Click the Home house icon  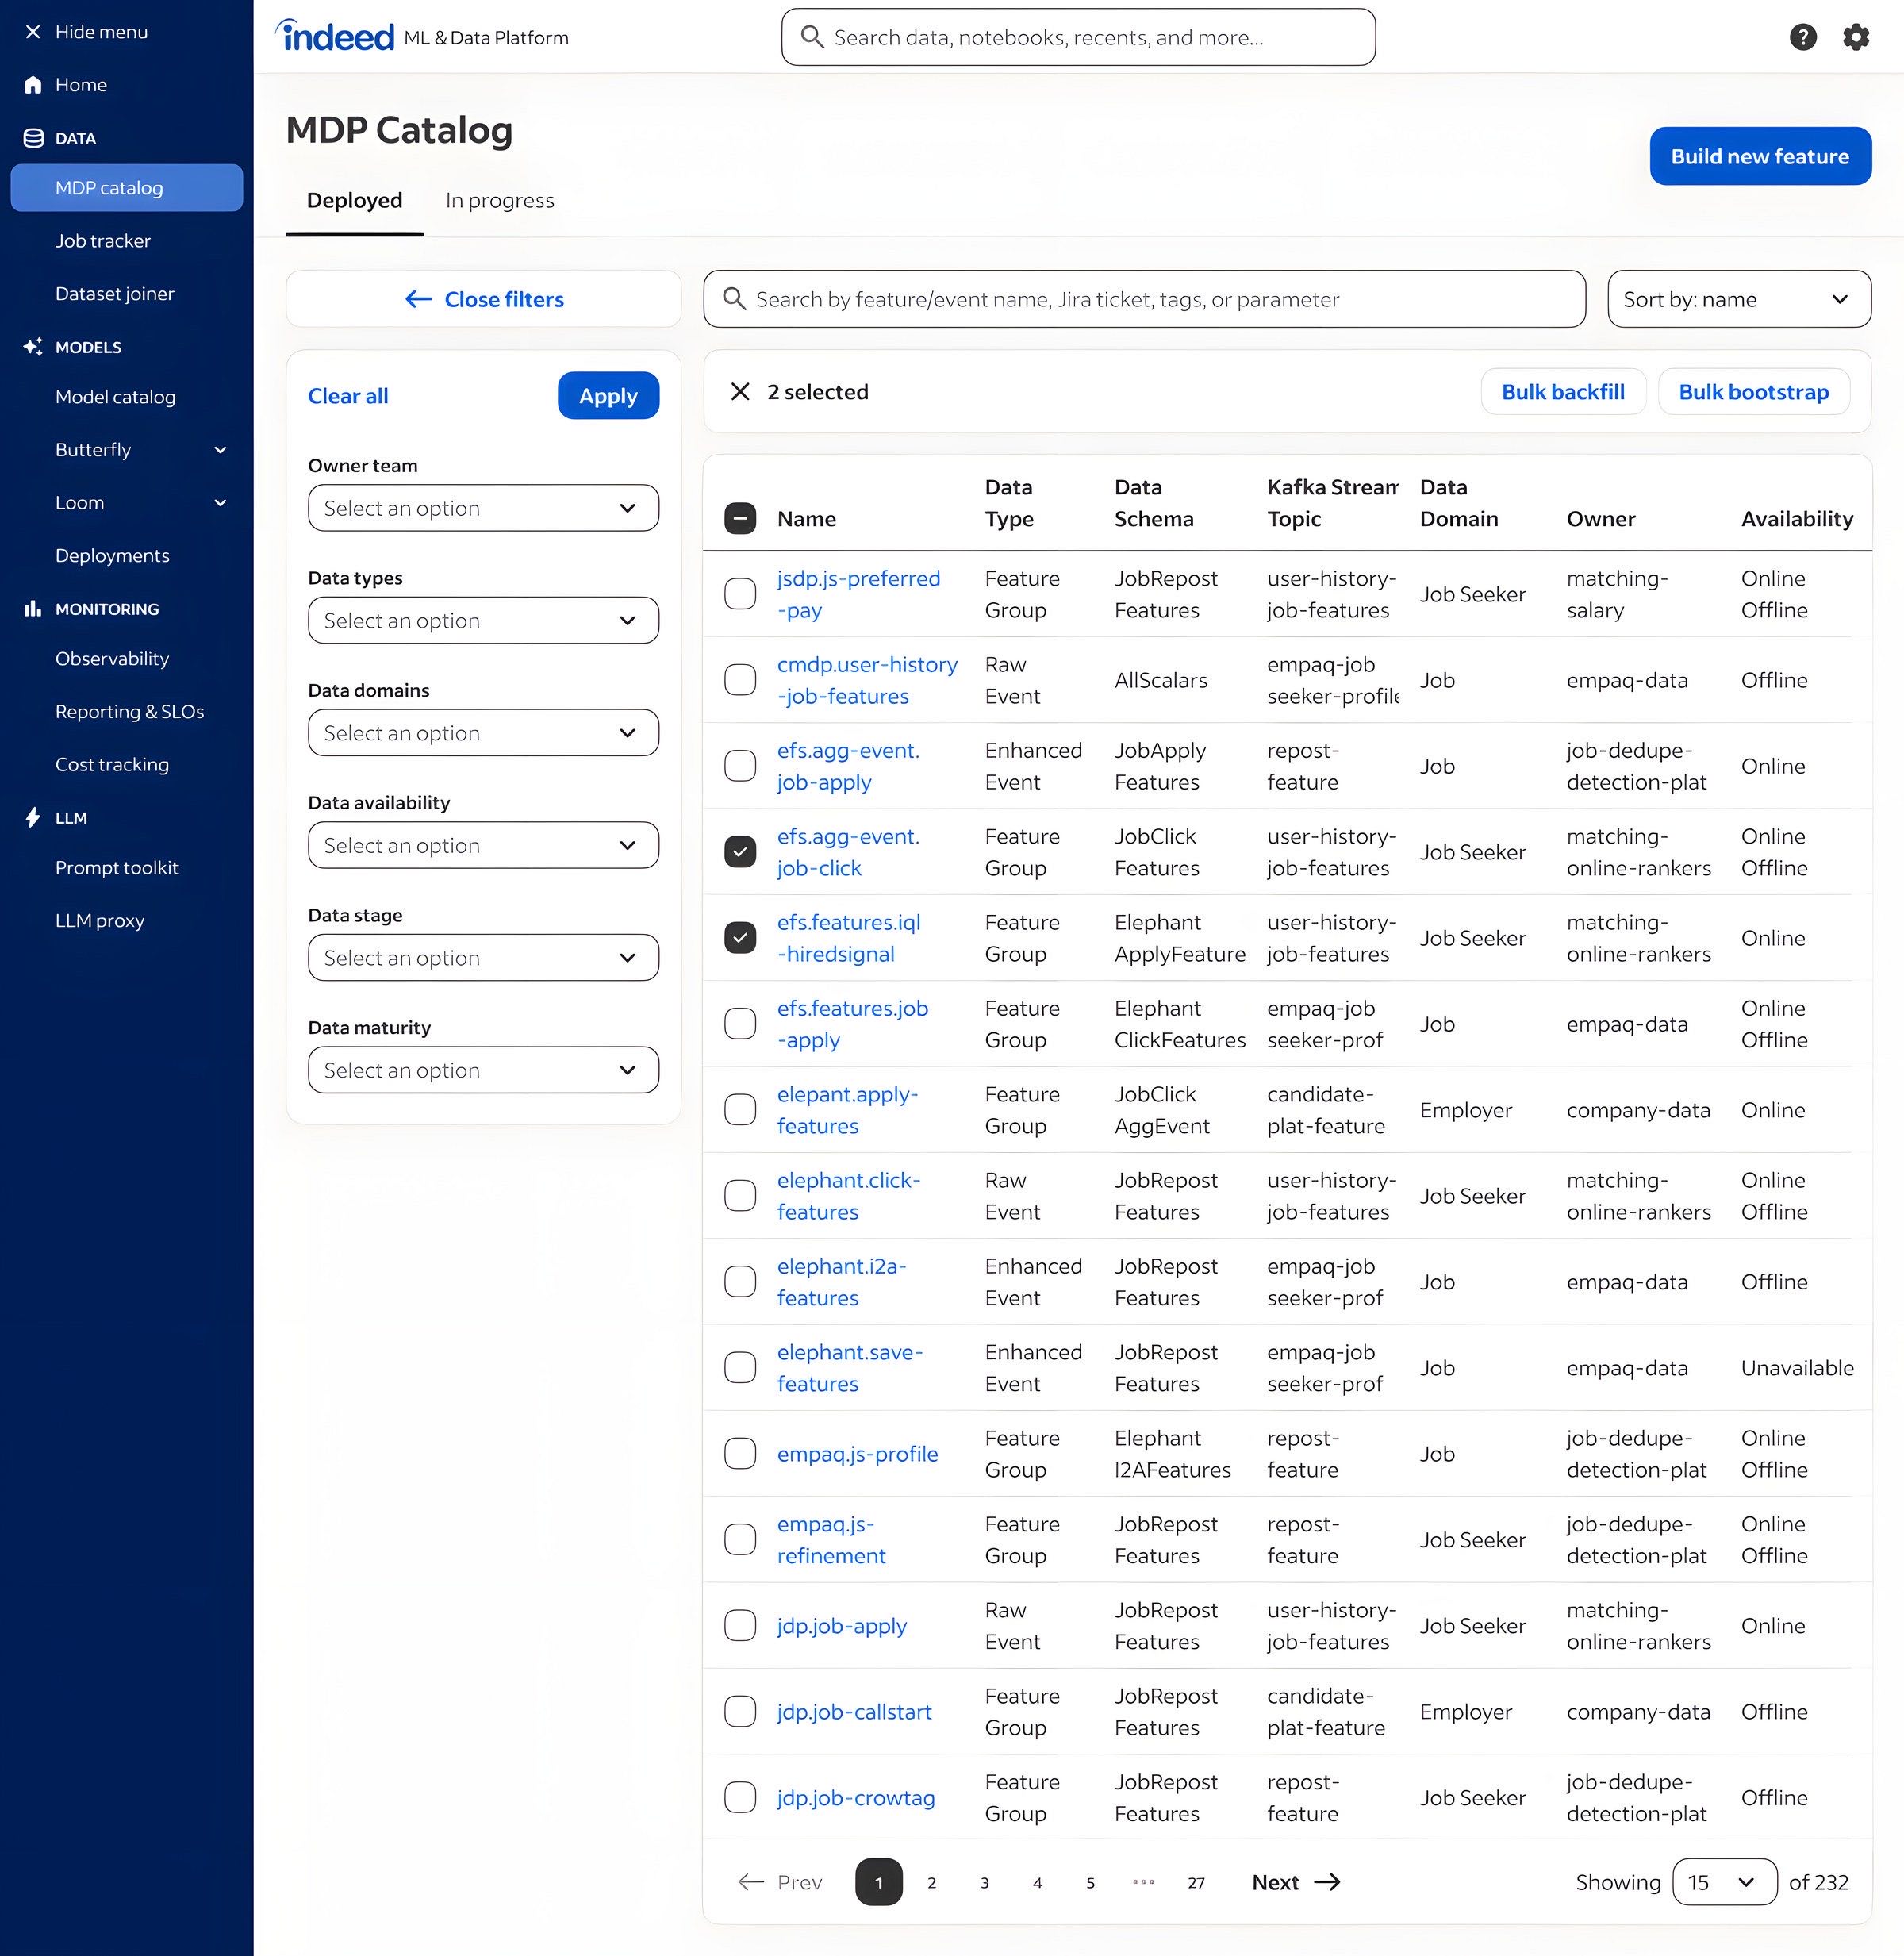pos(33,85)
